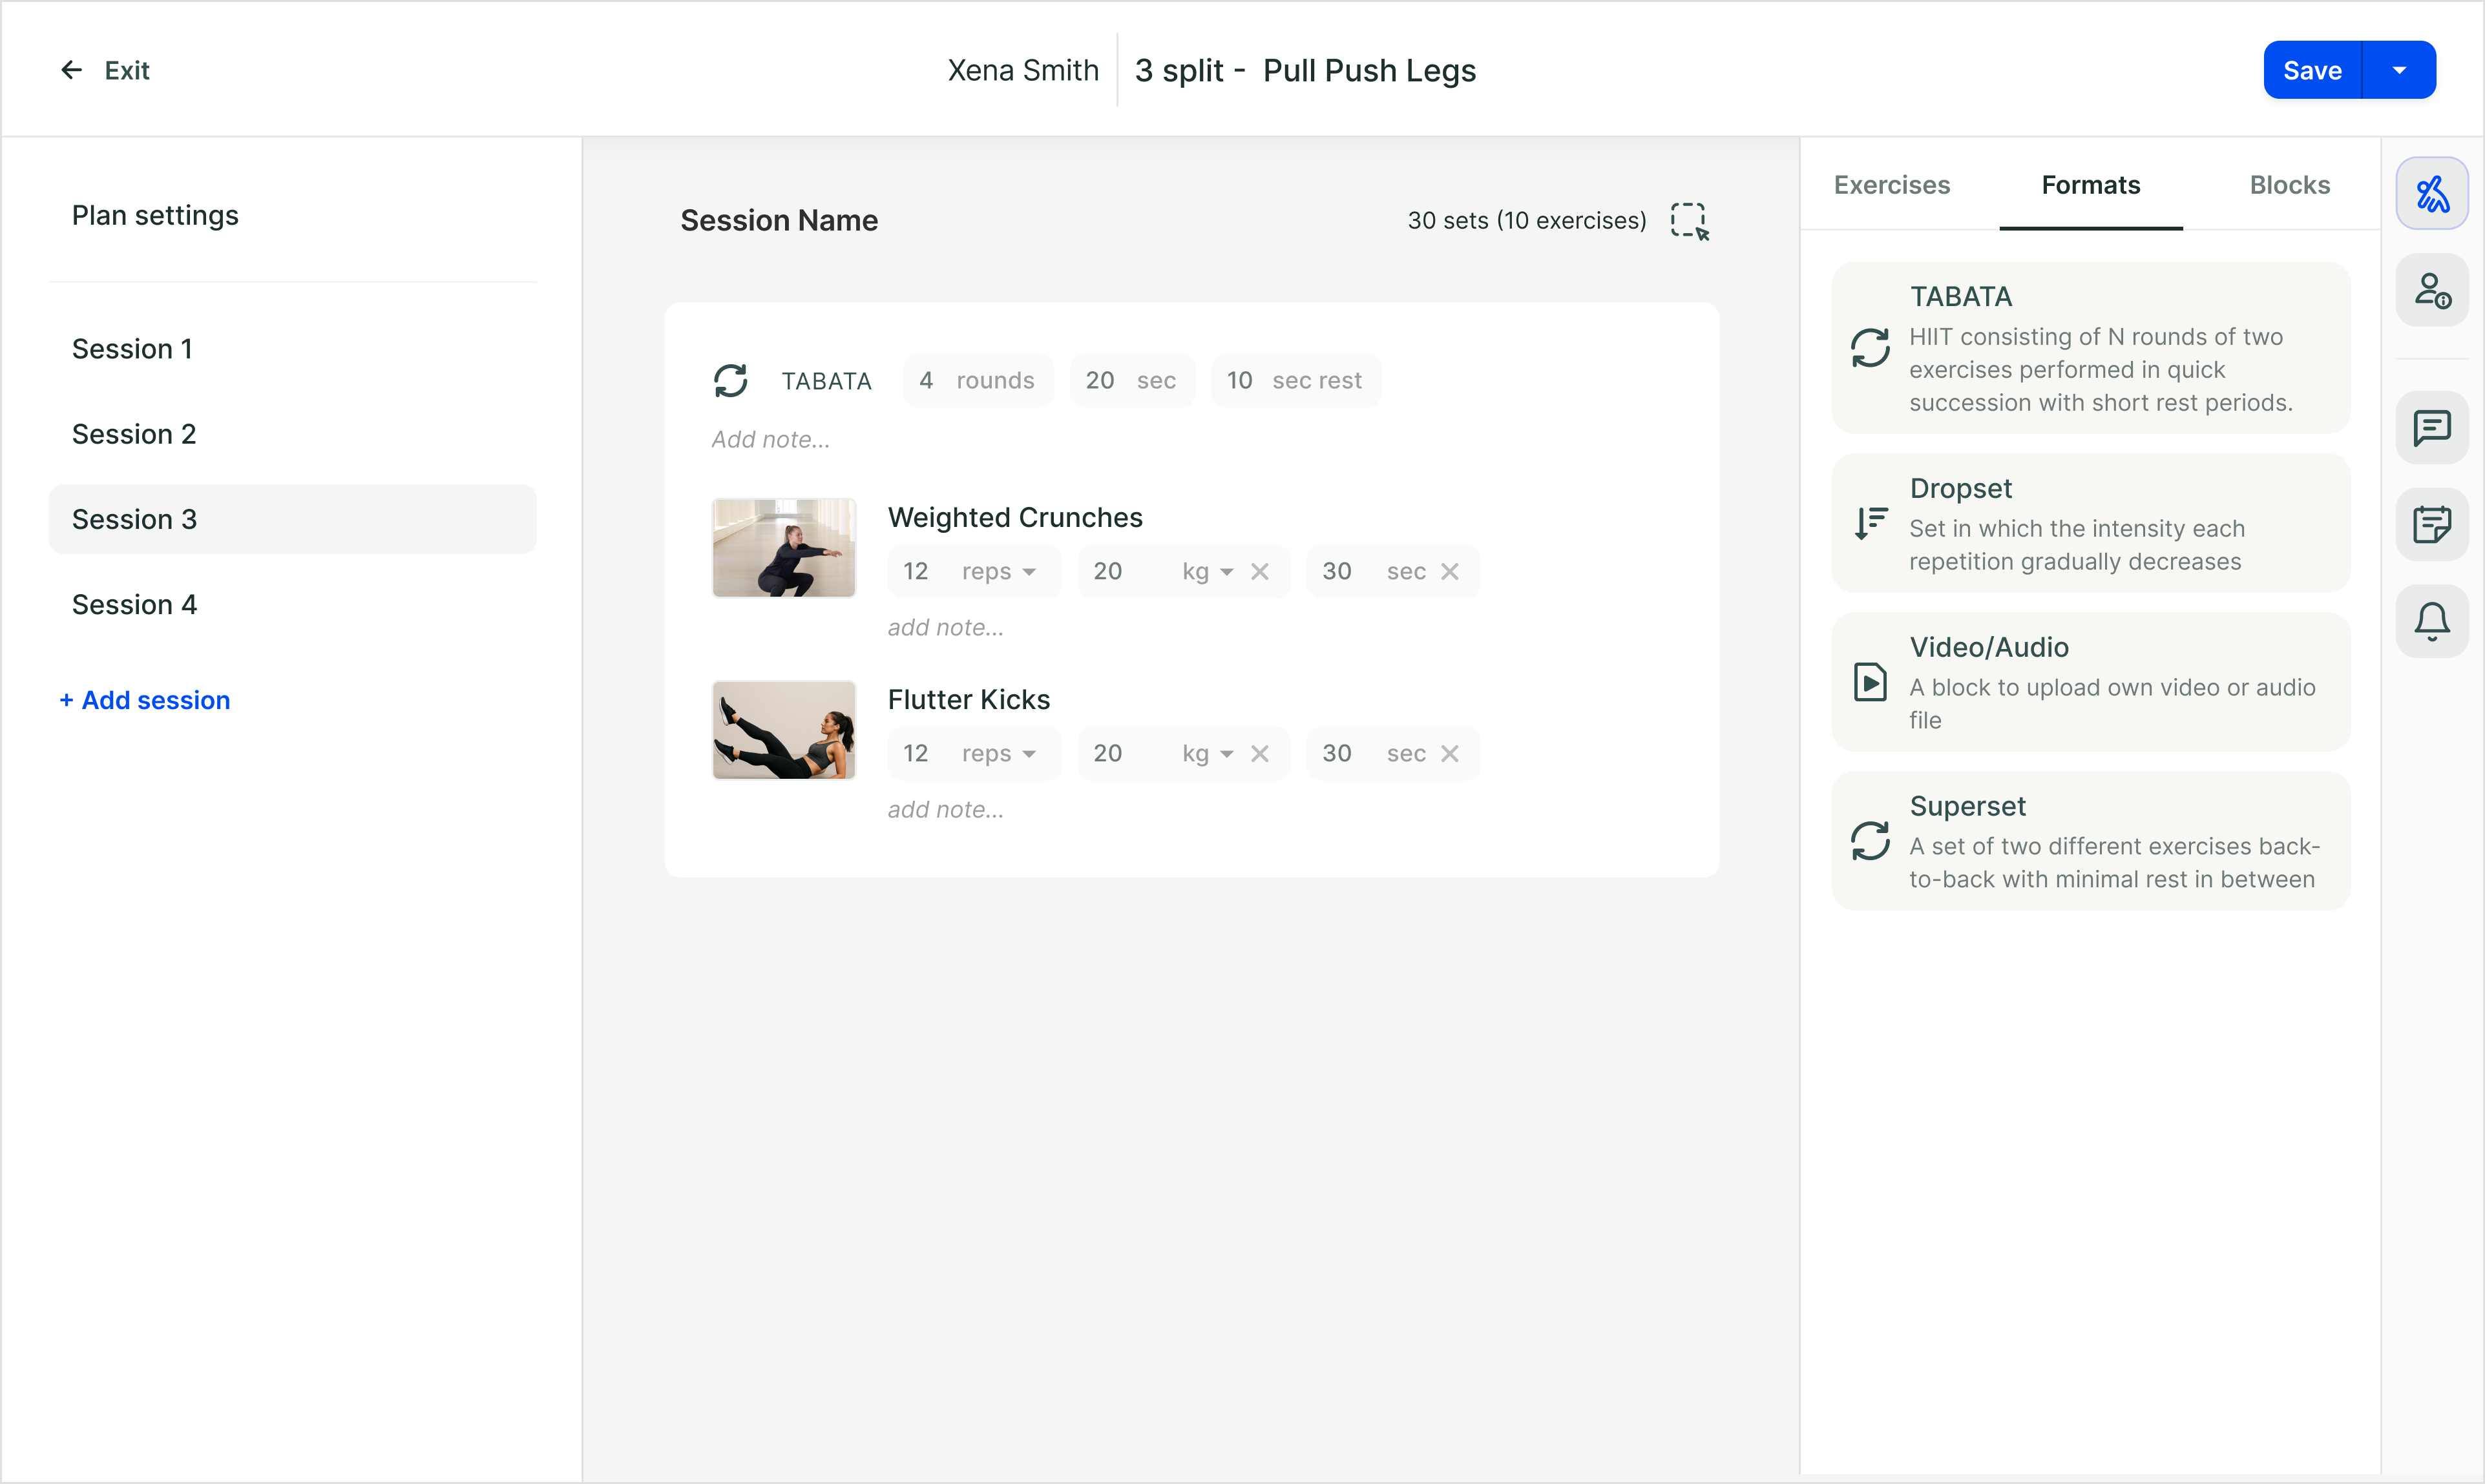
Task: Click the Exit back arrow icon
Action: coord(71,70)
